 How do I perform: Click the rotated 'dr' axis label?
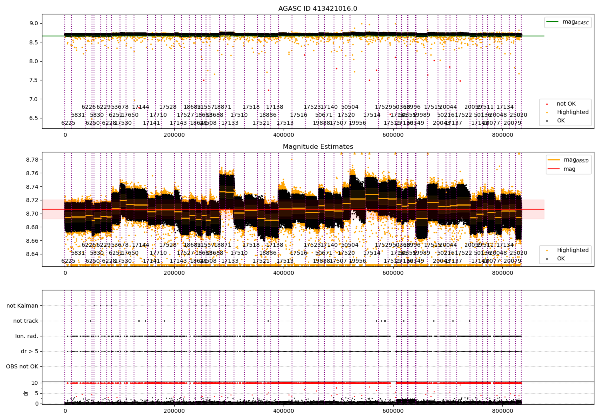coord(26,393)
